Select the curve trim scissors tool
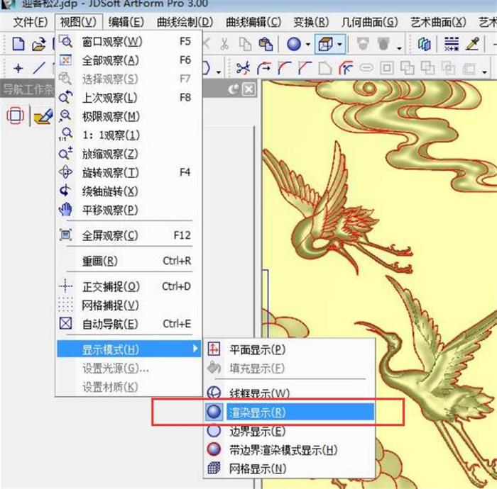497x489 pixels. tap(243, 68)
